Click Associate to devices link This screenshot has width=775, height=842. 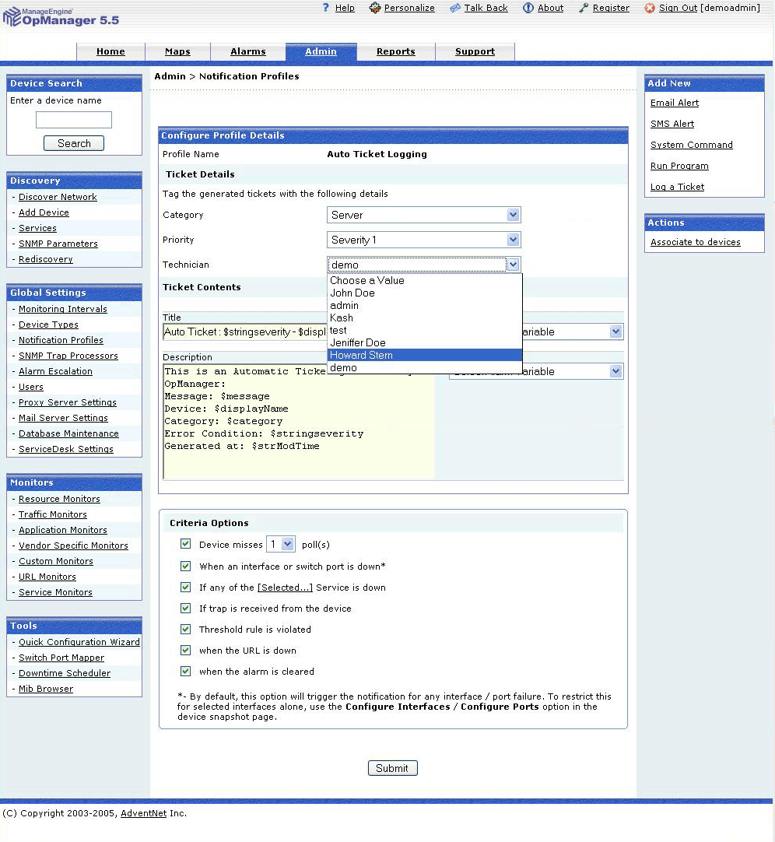(x=696, y=242)
